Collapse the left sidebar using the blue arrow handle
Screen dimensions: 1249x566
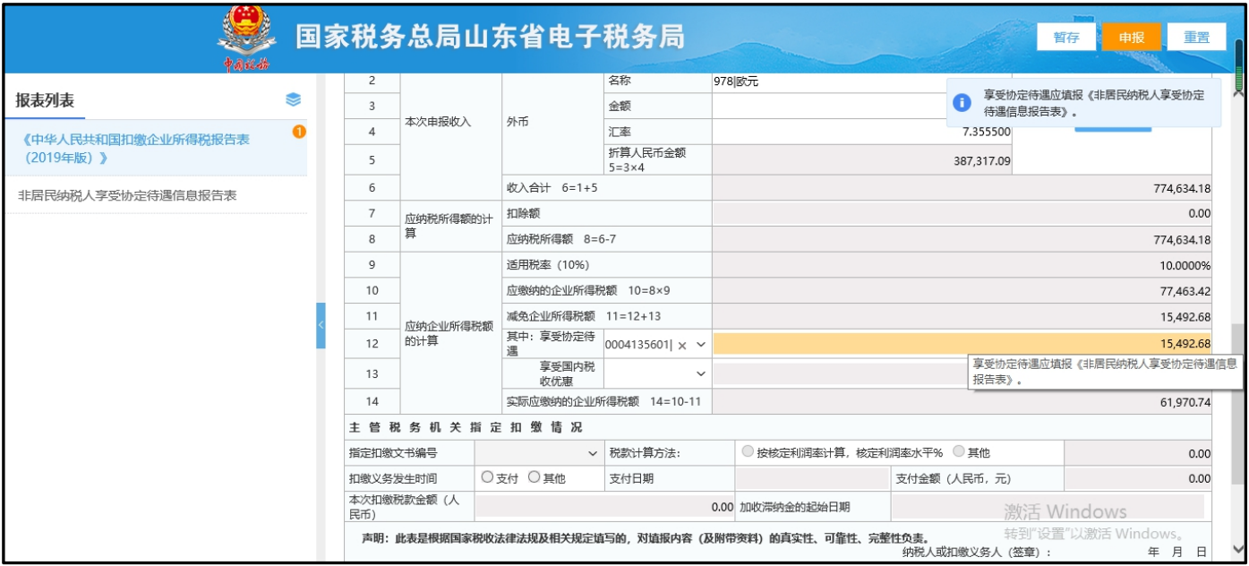[x=321, y=325]
